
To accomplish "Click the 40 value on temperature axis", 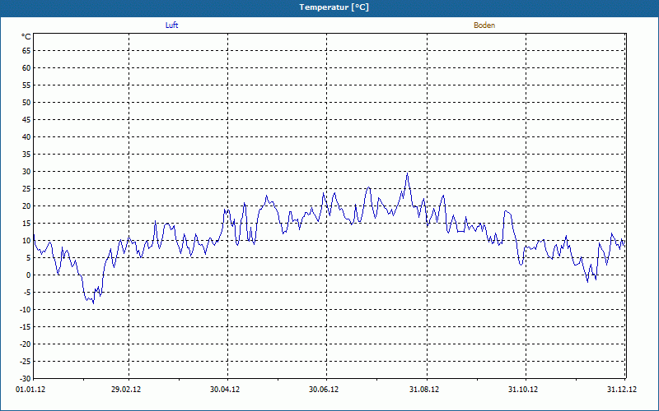I will tap(26, 137).
